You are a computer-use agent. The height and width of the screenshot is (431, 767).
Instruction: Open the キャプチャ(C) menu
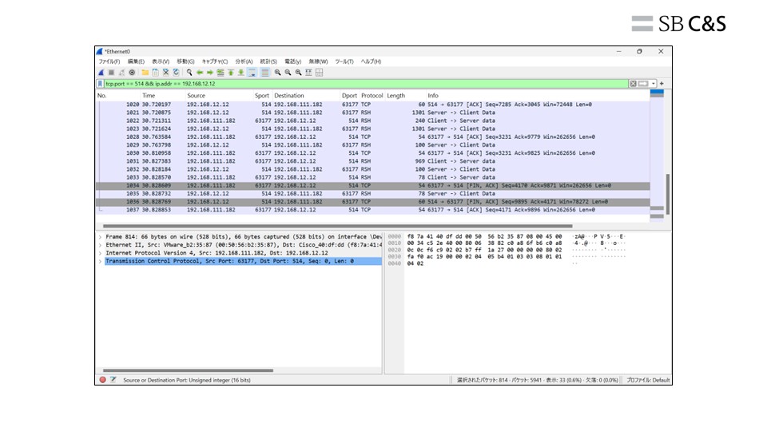point(215,61)
